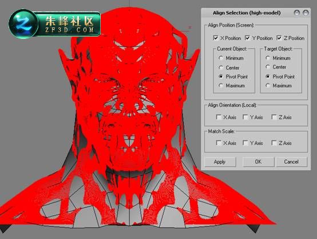Select Current Object Minimum radio button
317x239 pixels.
(x=221, y=58)
